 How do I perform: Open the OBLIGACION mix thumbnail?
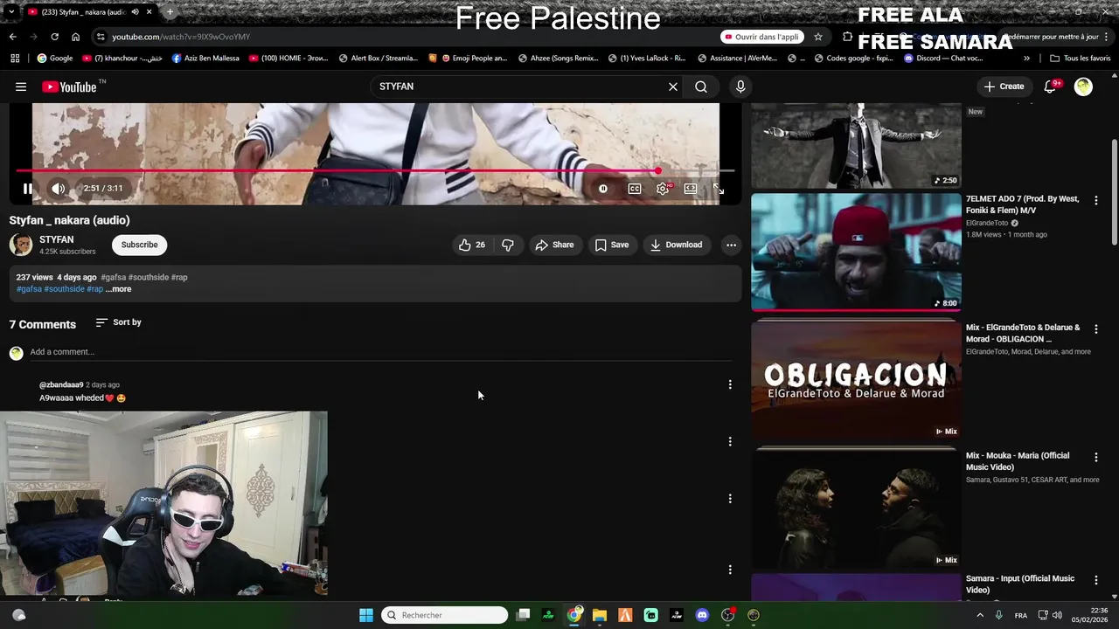coord(856,380)
